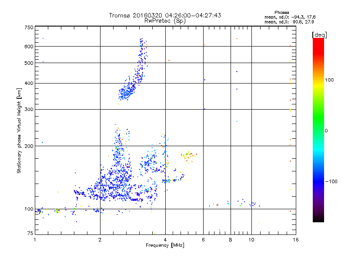348x261 pixels.
Task: Click the phase colorbar gradient
Action: pos(318,130)
